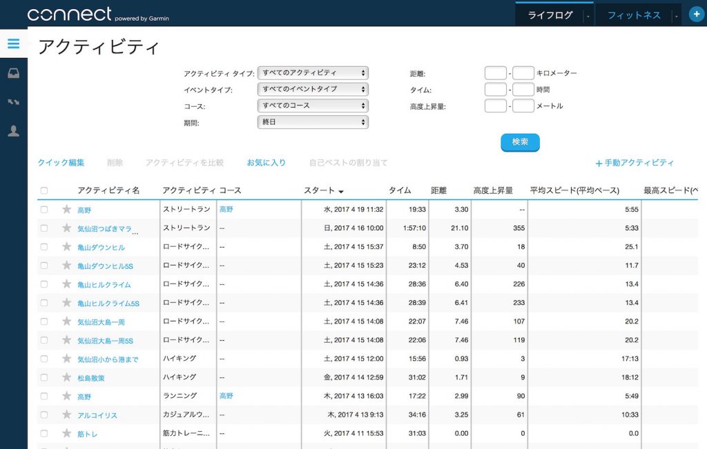This screenshot has width=707, height=449.
Task: Click お気に入り filter action
Action: tap(266, 163)
